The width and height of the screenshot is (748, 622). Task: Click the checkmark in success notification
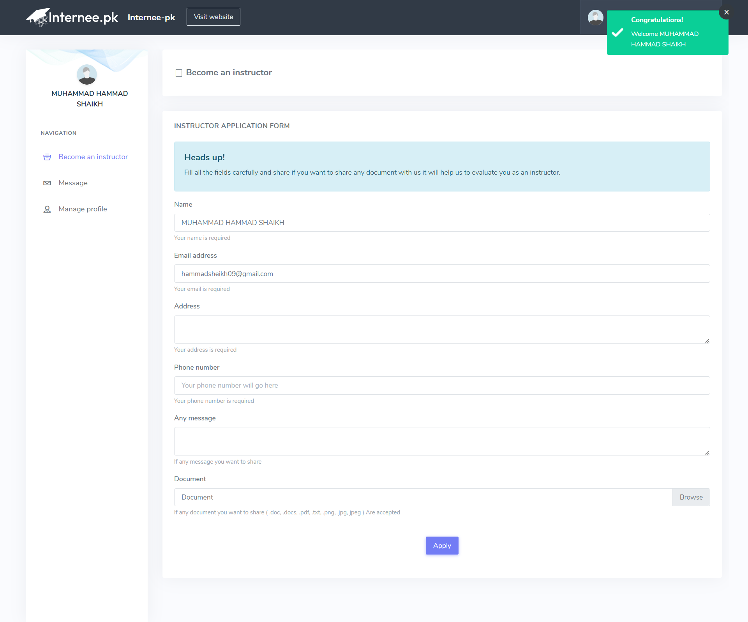(x=617, y=32)
